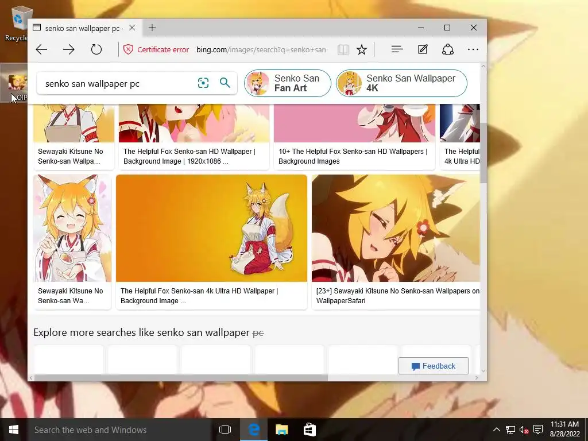Image resolution: width=588 pixels, height=441 pixels.
Task: Add page to favorites with star icon
Action: coord(362,49)
